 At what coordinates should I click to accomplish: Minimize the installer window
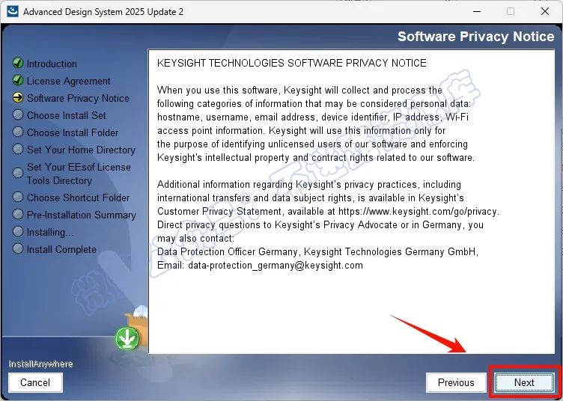(477, 11)
